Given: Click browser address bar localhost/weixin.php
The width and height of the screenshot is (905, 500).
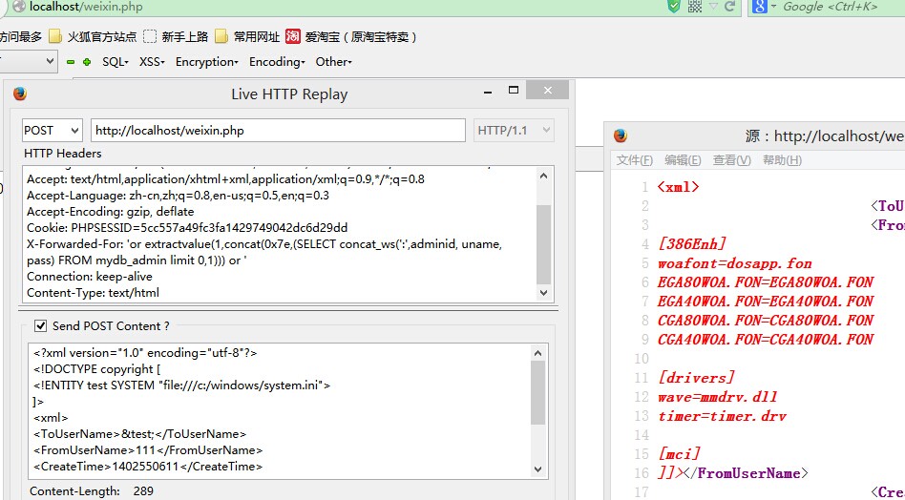Looking at the screenshot, I should 86,7.
